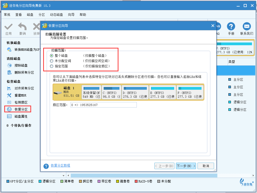This screenshot has width=257, height=193.
Task: Click the left arrow of horizontal scrollbar
Action: [x=68, y=175]
